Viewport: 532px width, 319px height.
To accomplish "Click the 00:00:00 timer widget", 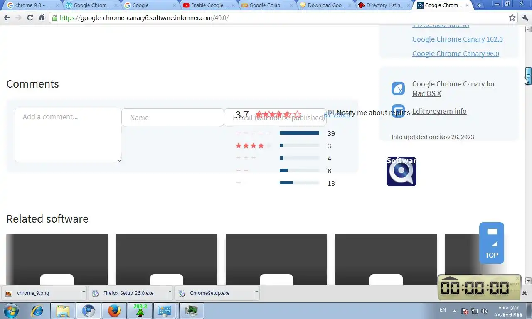I will pyautogui.click(x=479, y=287).
